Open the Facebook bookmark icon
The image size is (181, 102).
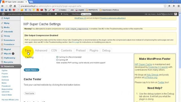10,10
